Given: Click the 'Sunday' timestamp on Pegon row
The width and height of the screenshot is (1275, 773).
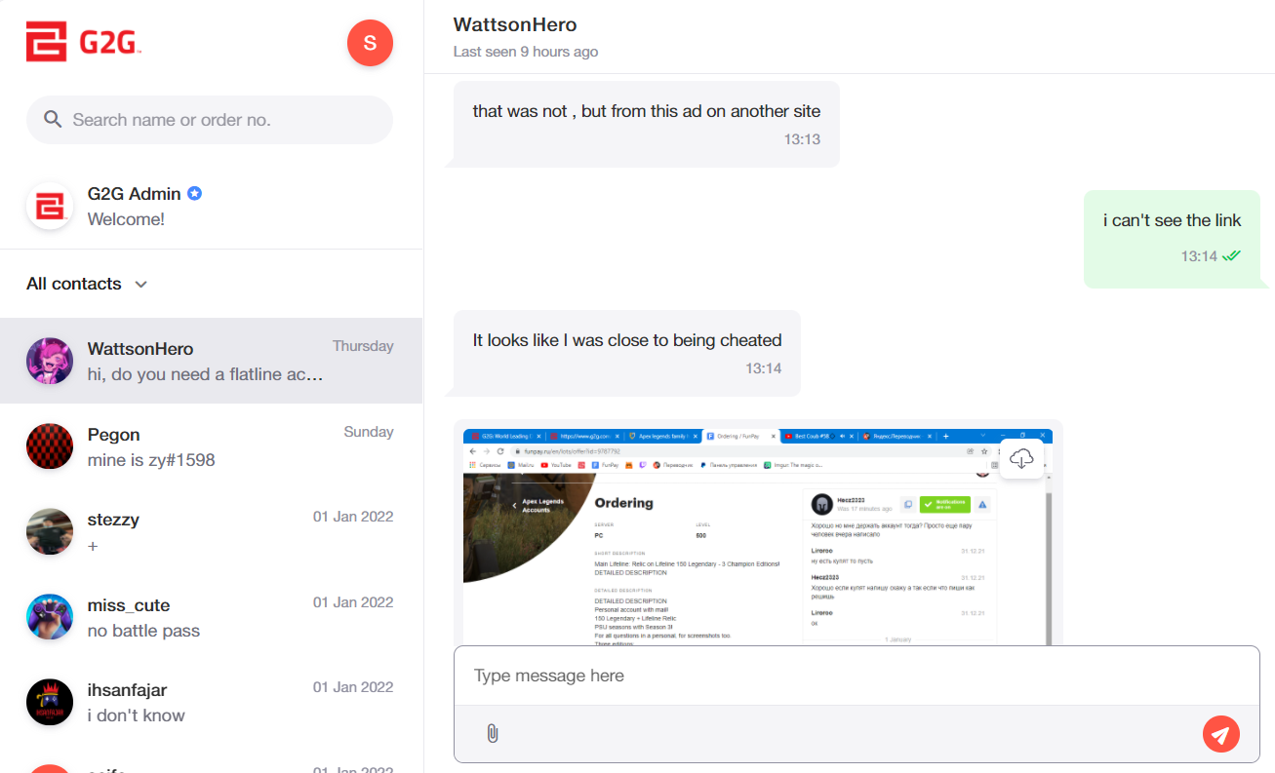Looking at the screenshot, I should pyautogui.click(x=369, y=432).
